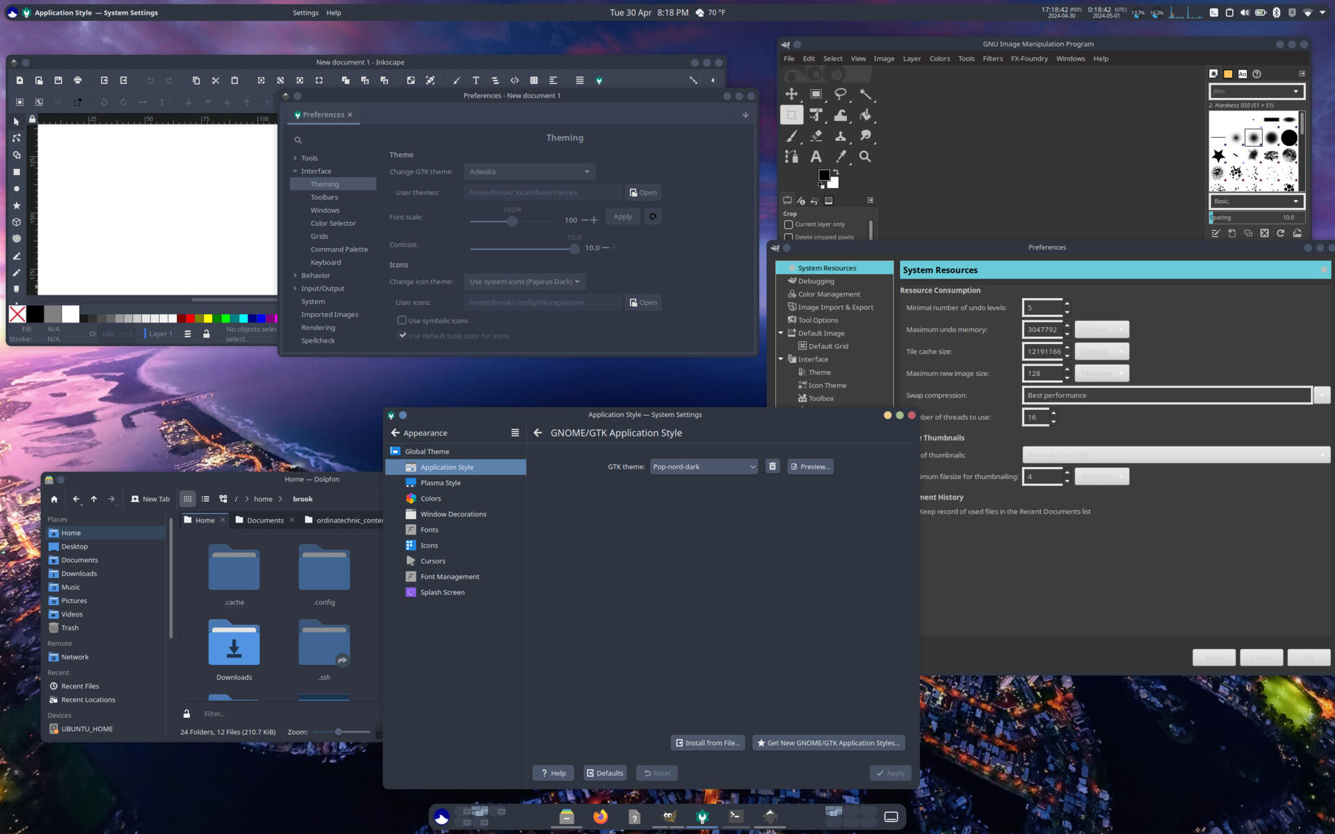Check Delete cropped pixels in GIMP

[x=788, y=237]
